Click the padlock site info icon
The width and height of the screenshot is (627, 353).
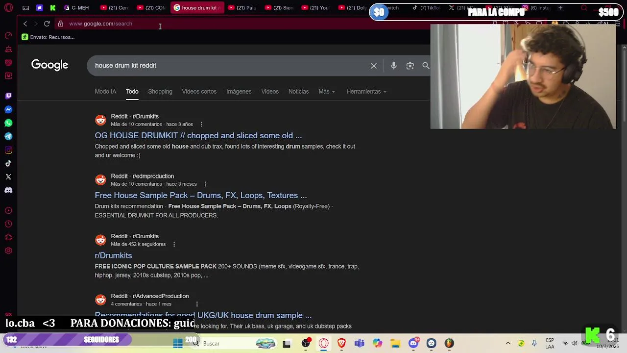(60, 24)
